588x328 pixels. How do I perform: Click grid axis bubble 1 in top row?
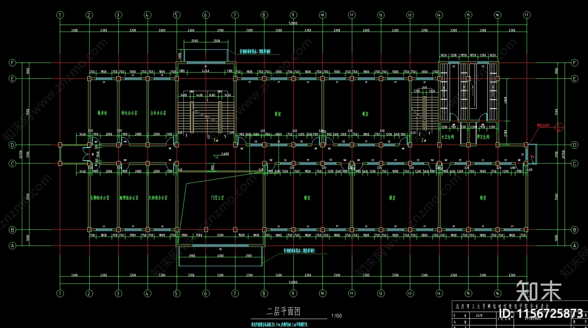60,15
